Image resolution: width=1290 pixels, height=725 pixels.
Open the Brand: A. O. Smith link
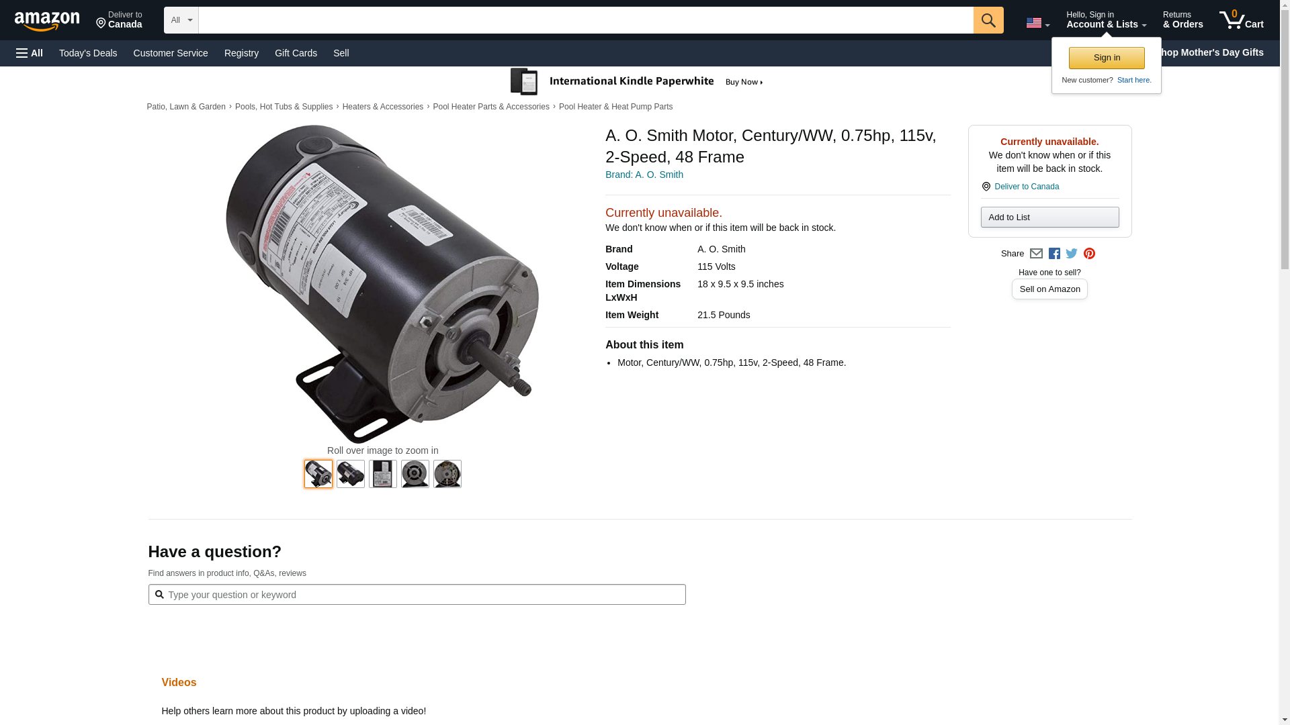pyautogui.click(x=644, y=175)
